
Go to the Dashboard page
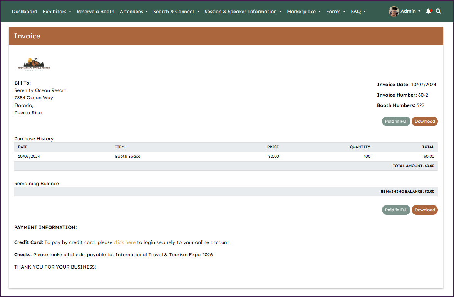[25, 11]
